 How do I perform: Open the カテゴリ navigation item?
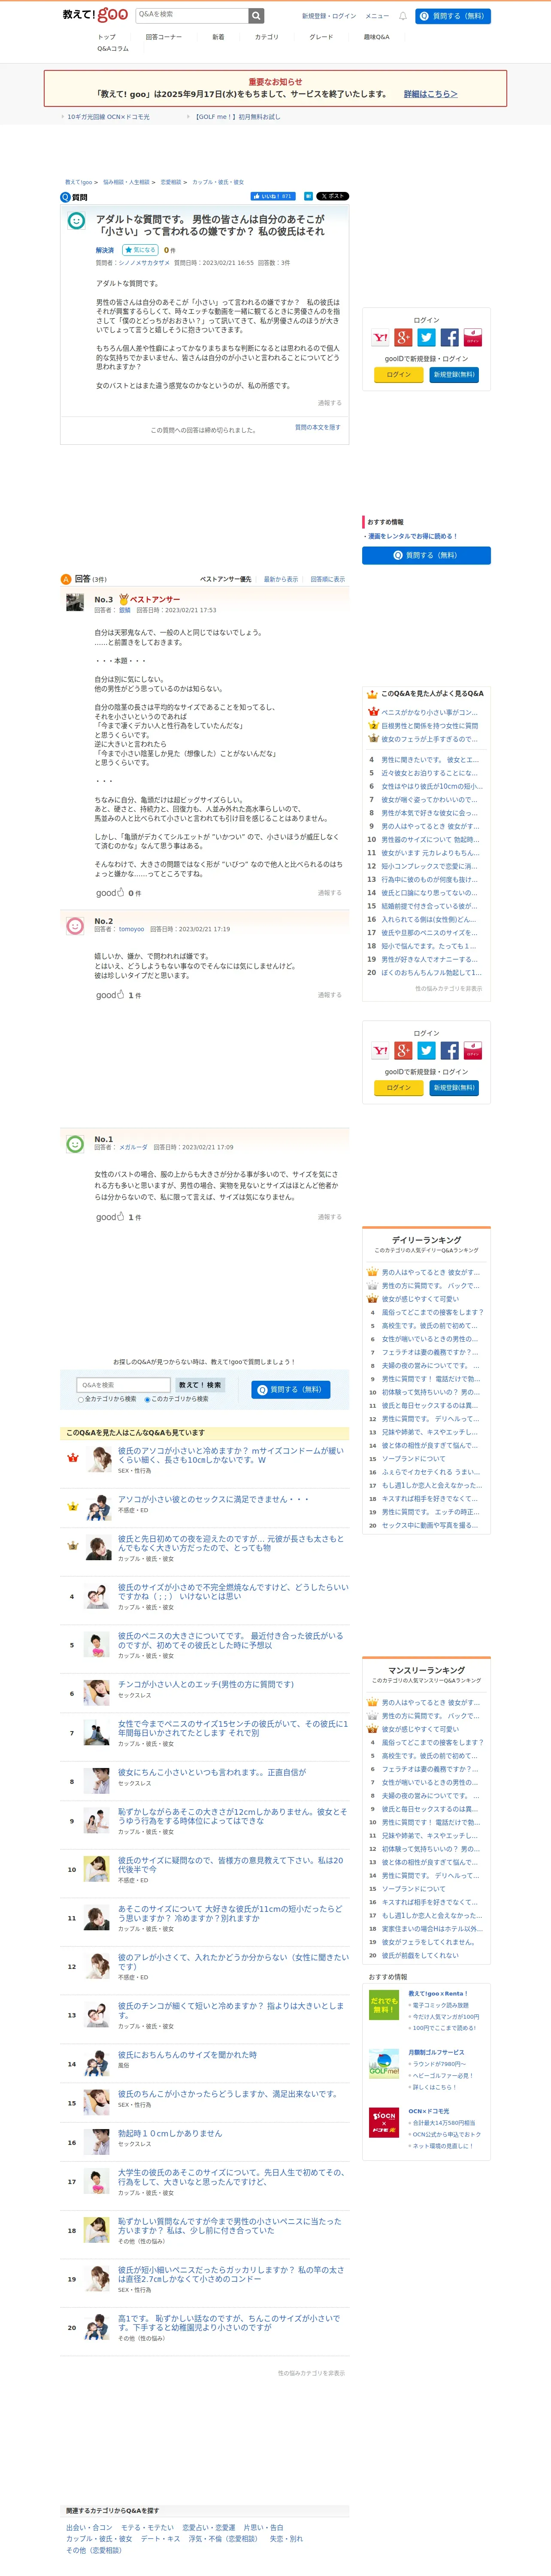coord(267,37)
